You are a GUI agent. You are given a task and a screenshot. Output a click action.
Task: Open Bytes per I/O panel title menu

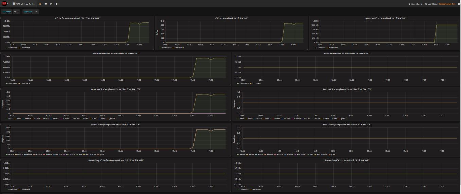tap(386, 18)
